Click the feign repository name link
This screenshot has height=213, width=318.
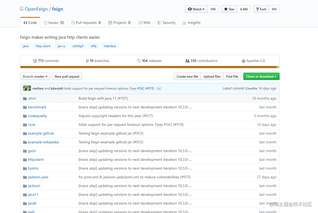tap(57, 9)
